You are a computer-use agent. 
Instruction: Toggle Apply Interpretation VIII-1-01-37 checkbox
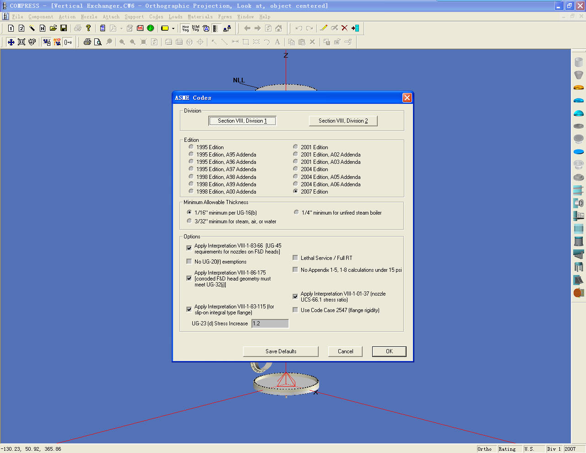[295, 297]
